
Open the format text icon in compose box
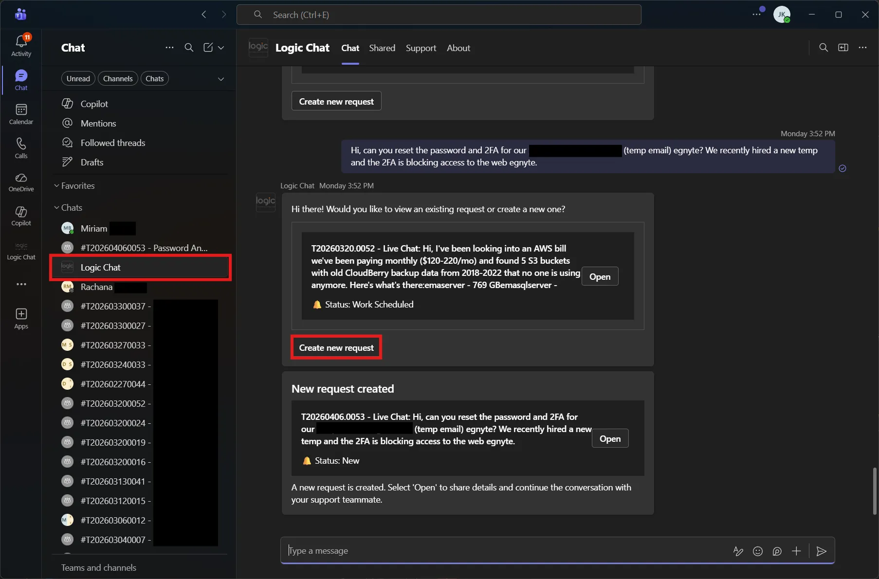(738, 551)
